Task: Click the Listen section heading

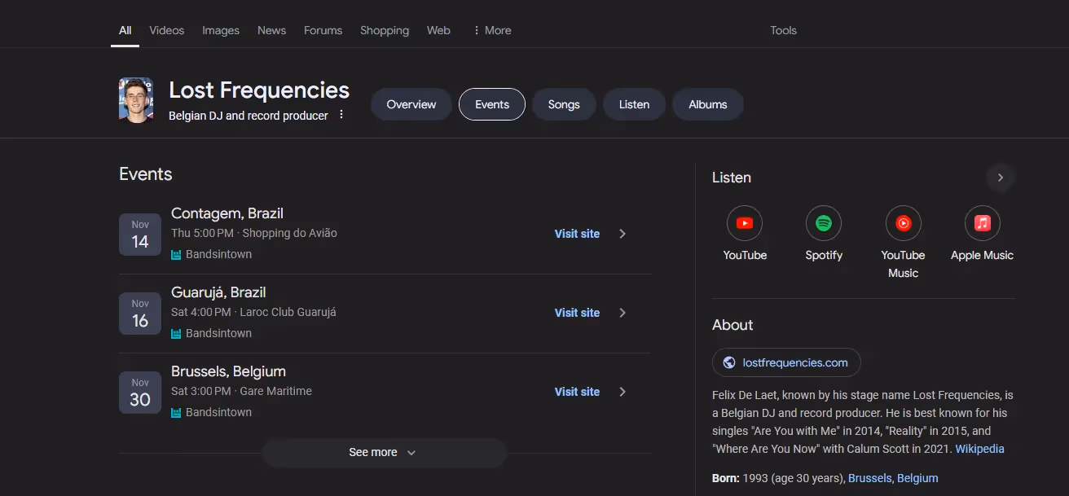Action: pyautogui.click(x=732, y=178)
